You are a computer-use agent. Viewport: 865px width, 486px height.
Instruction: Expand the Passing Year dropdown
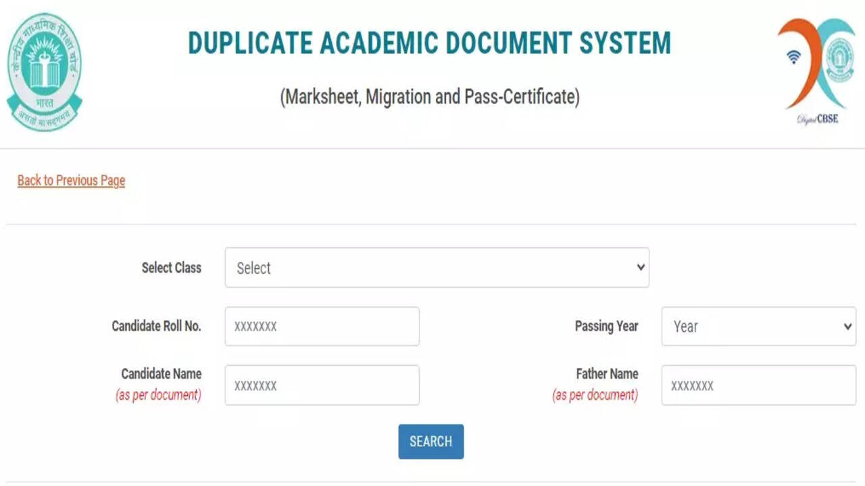758,327
